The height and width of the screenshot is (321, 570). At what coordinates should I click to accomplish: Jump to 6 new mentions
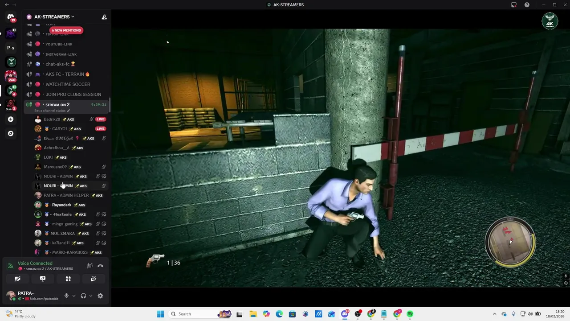tap(66, 30)
